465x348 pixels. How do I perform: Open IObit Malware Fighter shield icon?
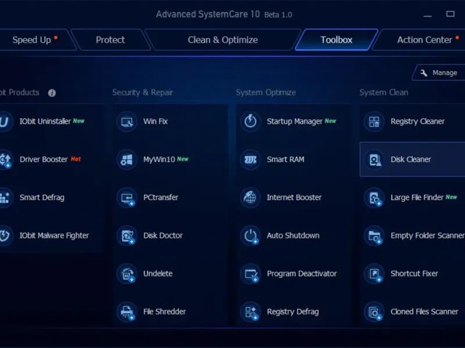(x=5, y=235)
